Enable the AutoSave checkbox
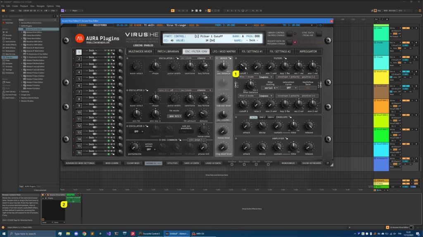The height and width of the screenshot is (237, 423). [x=232, y=164]
